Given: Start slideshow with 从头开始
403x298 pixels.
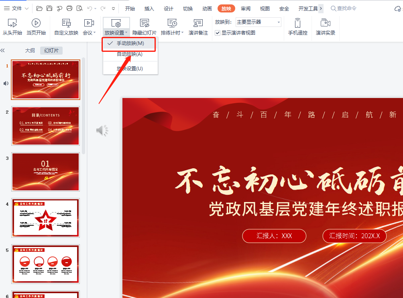Looking at the screenshot, I should [x=12, y=27].
